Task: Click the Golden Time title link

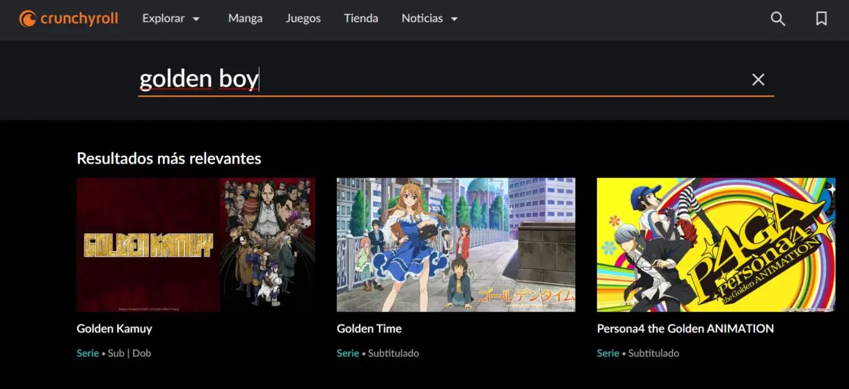Action: (x=369, y=328)
